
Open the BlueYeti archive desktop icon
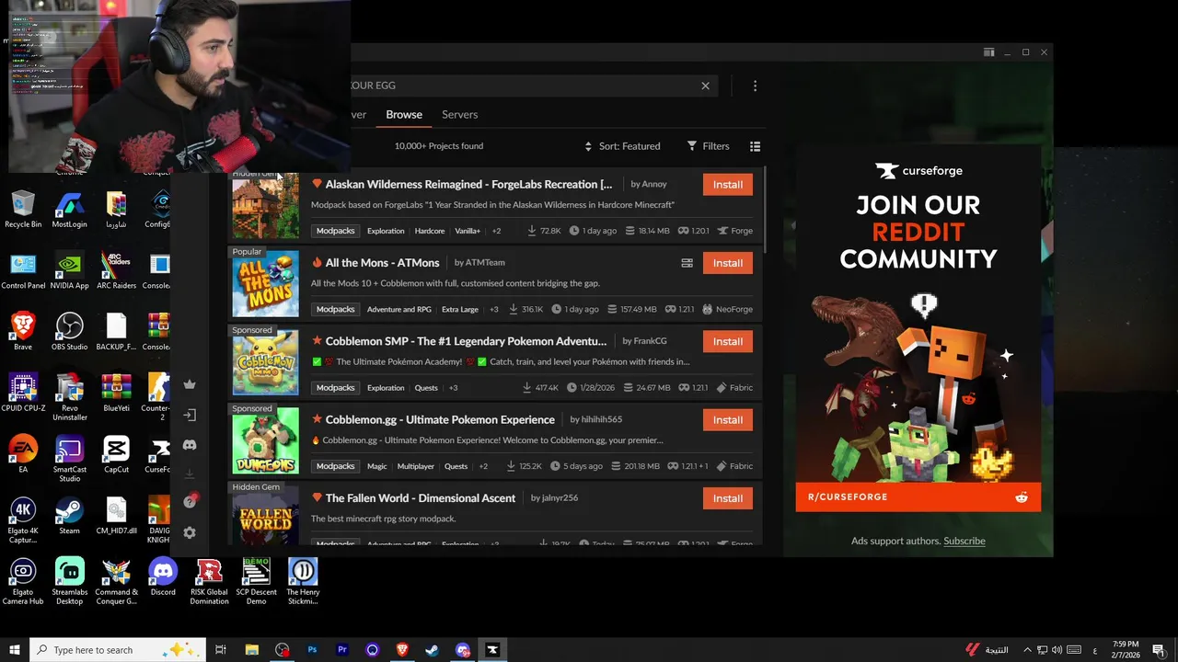(x=116, y=393)
